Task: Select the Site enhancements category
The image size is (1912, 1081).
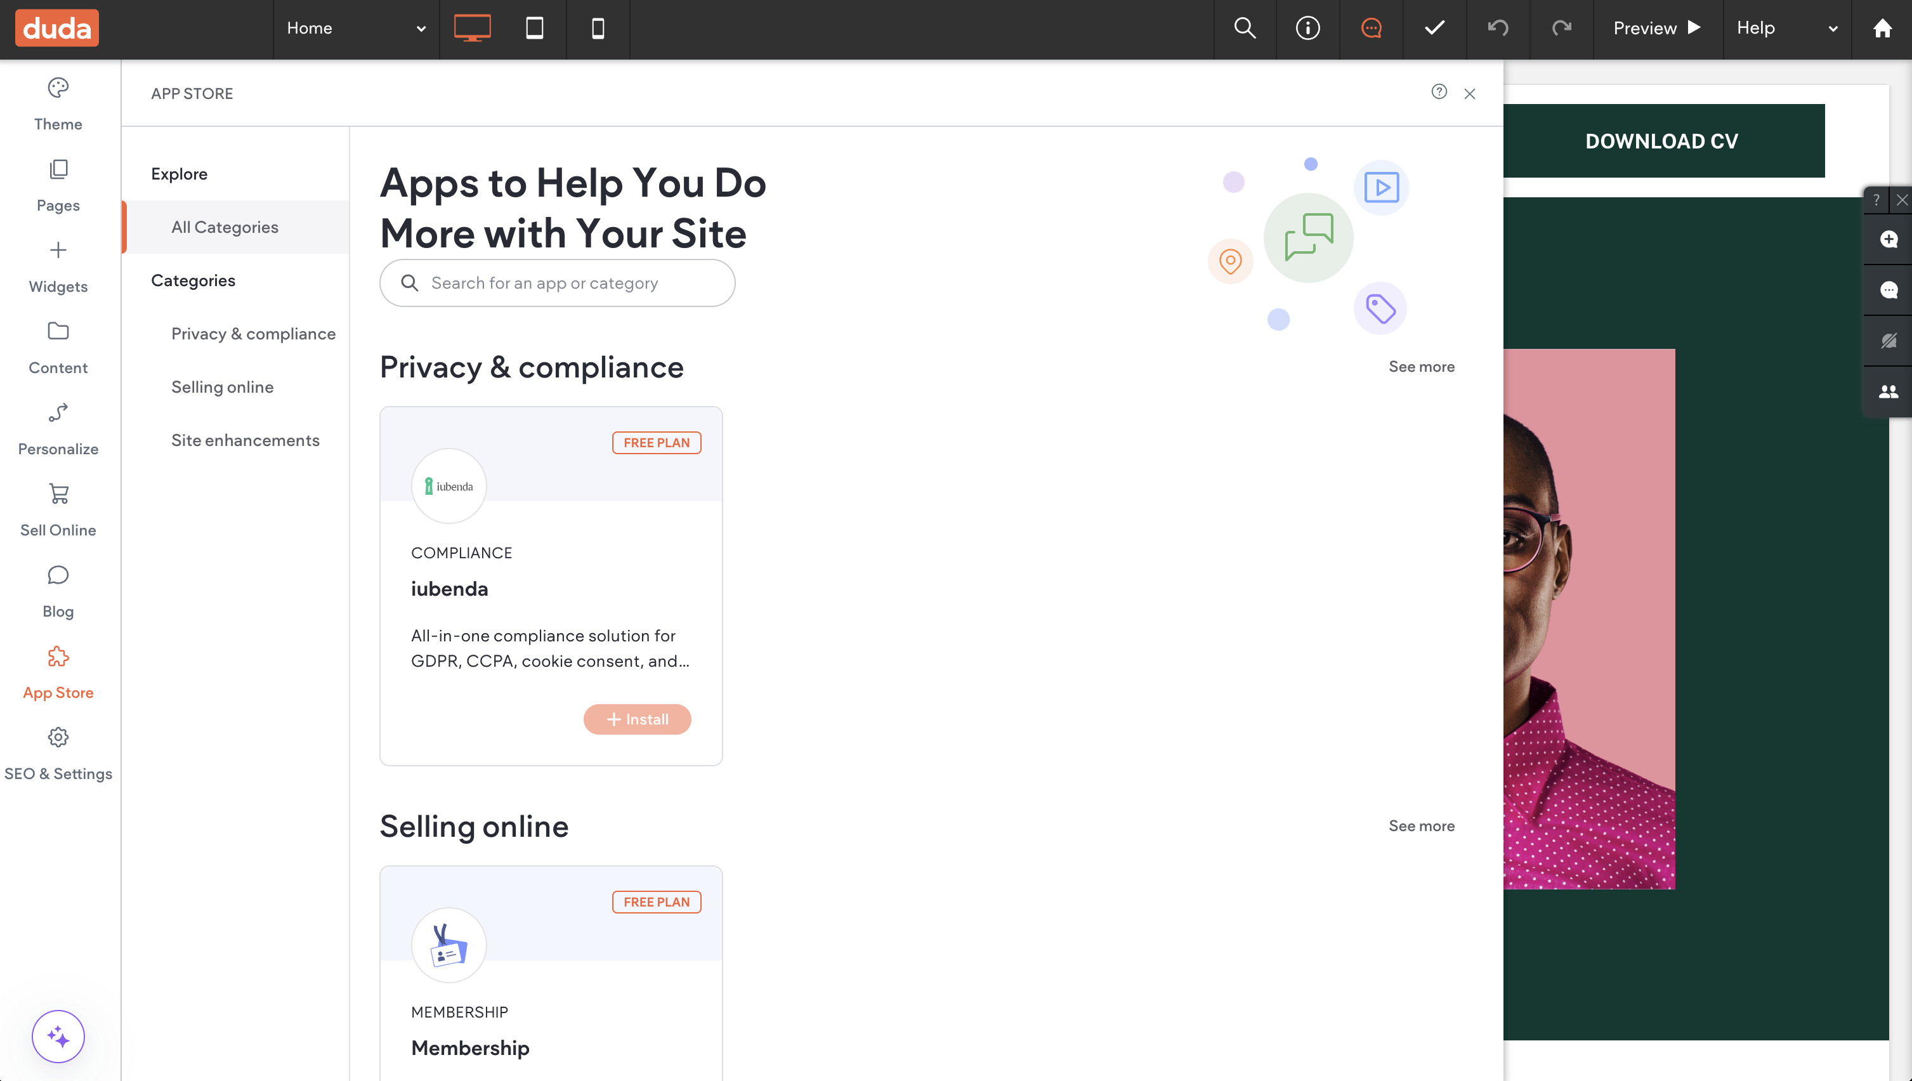Action: pos(246,440)
